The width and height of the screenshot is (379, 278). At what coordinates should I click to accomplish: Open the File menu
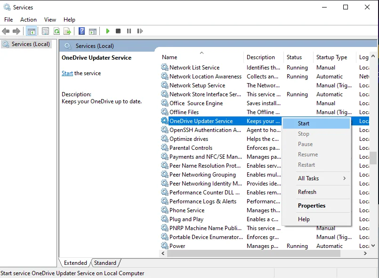(x=8, y=20)
